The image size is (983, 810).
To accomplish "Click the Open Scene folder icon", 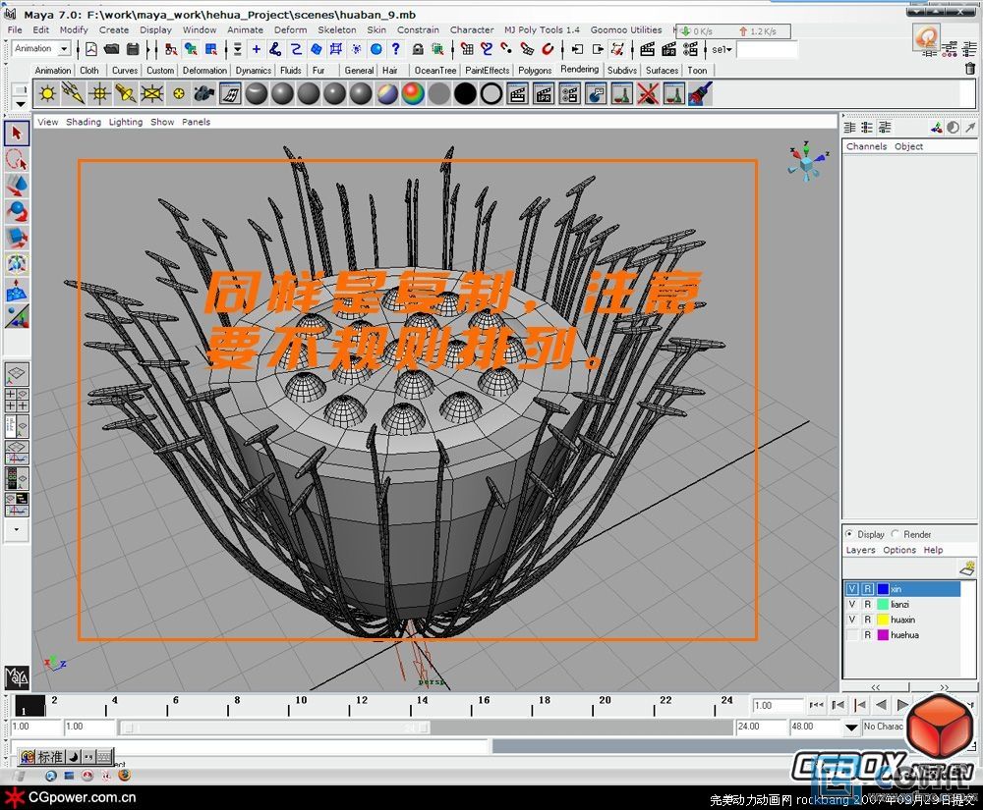I will click(x=112, y=49).
